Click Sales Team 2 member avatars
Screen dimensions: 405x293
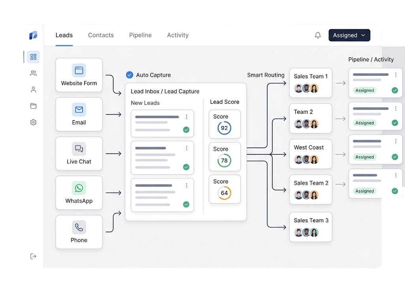(x=307, y=195)
